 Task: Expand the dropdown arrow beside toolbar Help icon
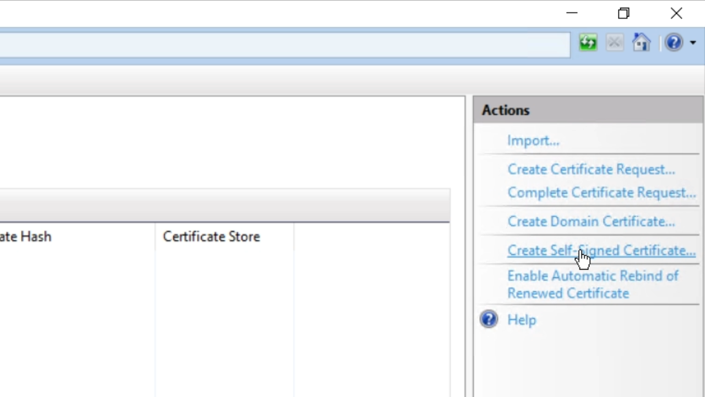[692, 43]
